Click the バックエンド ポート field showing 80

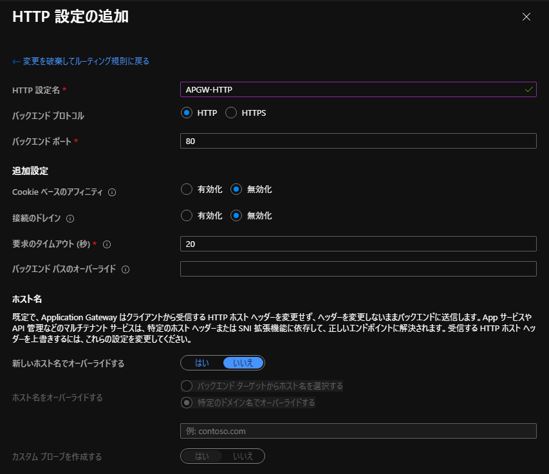pos(358,141)
